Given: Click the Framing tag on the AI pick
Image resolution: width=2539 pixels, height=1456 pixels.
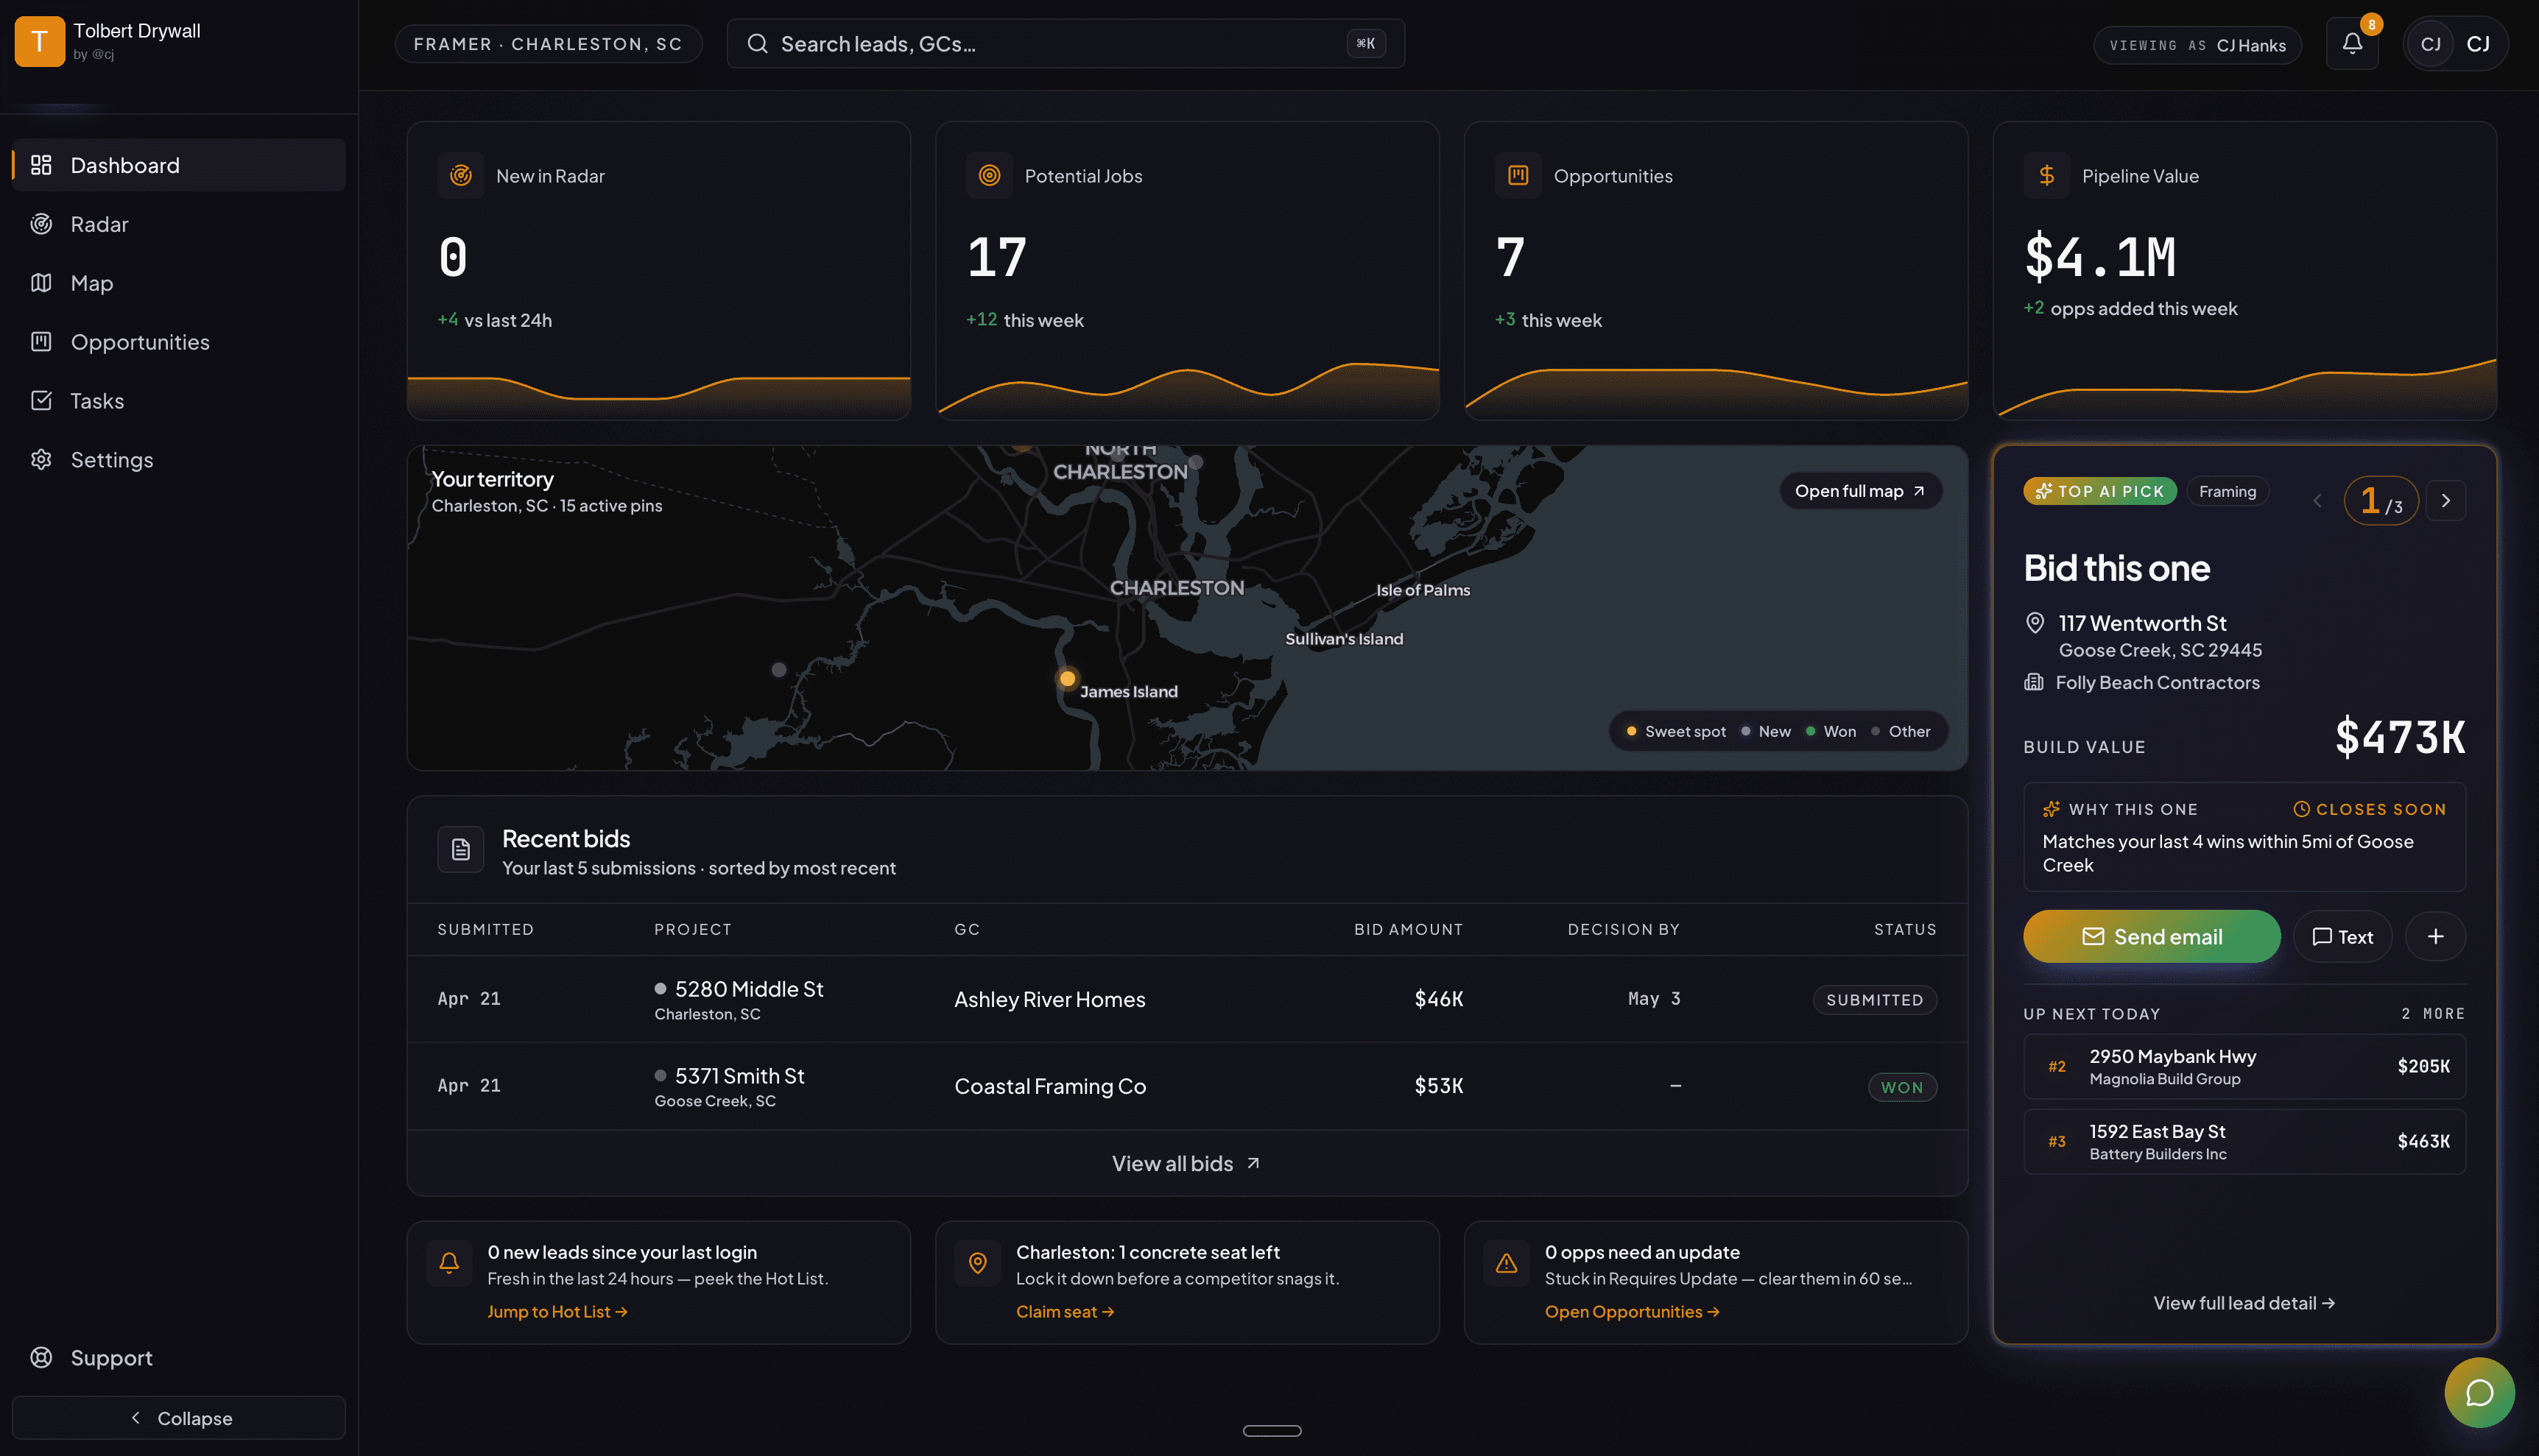Looking at the screenshot, I should 2227,491.
